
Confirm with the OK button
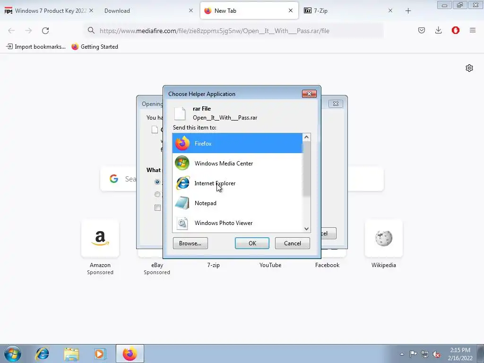252,243
